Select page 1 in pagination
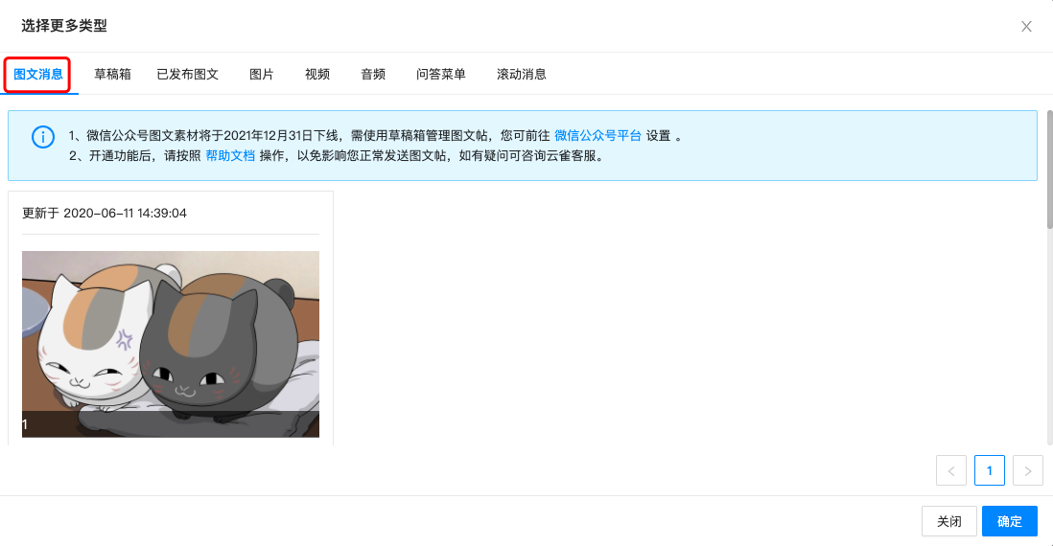Screen dimensions: 1053x546 click(989, 471)
